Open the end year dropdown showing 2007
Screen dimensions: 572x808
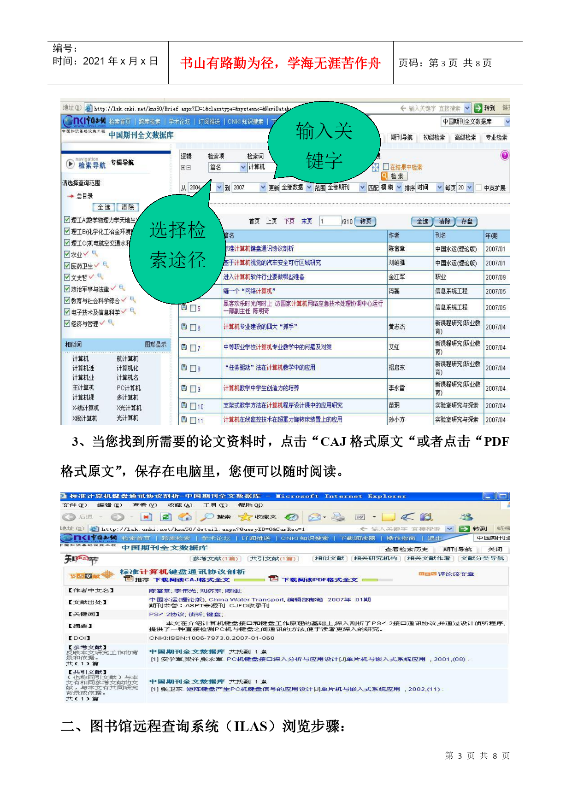pos(249,187)
